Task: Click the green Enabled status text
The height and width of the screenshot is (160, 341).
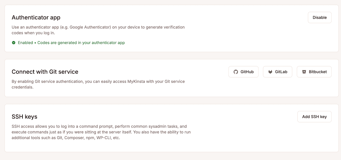Action: tap(25, 43)
